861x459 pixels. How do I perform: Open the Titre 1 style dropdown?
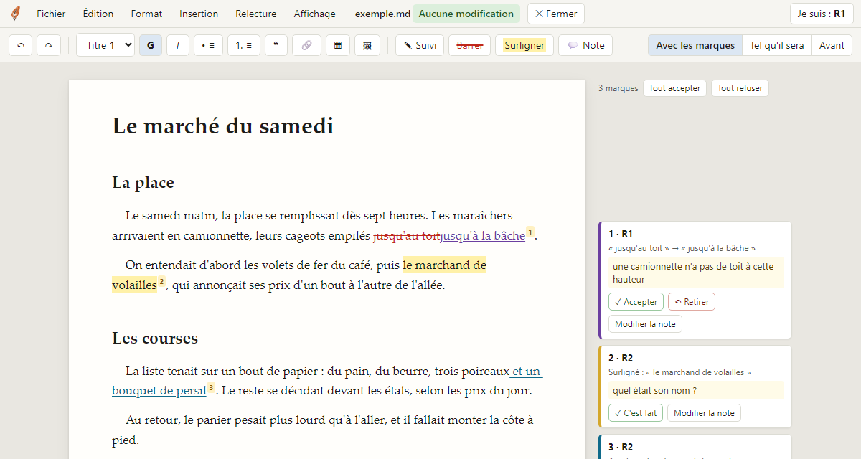105,45
